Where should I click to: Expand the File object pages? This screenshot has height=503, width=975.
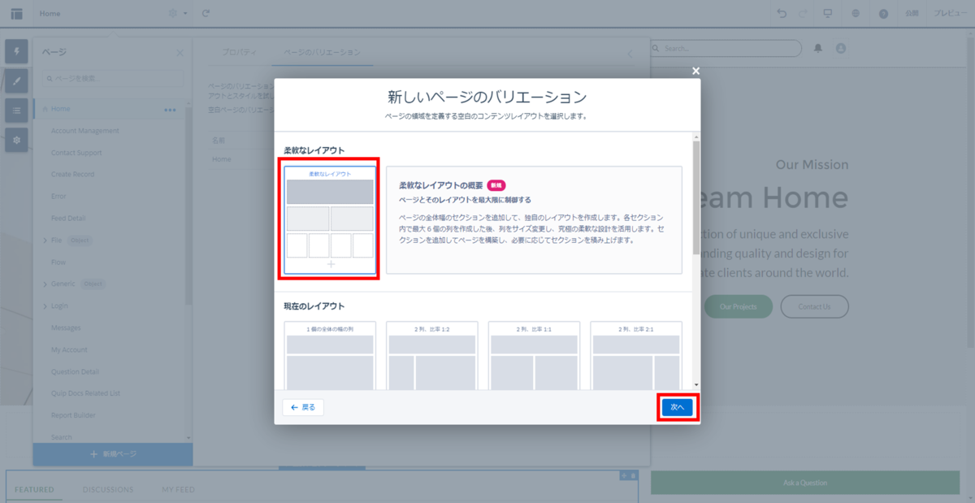coord(45,241)
